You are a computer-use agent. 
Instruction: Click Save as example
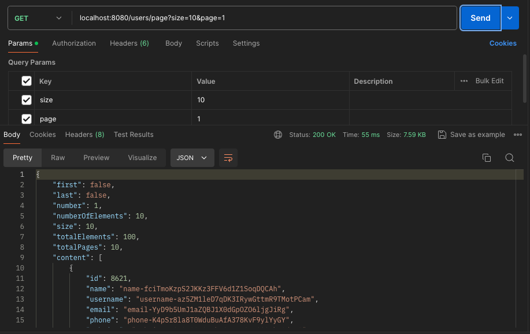[471, 135]
